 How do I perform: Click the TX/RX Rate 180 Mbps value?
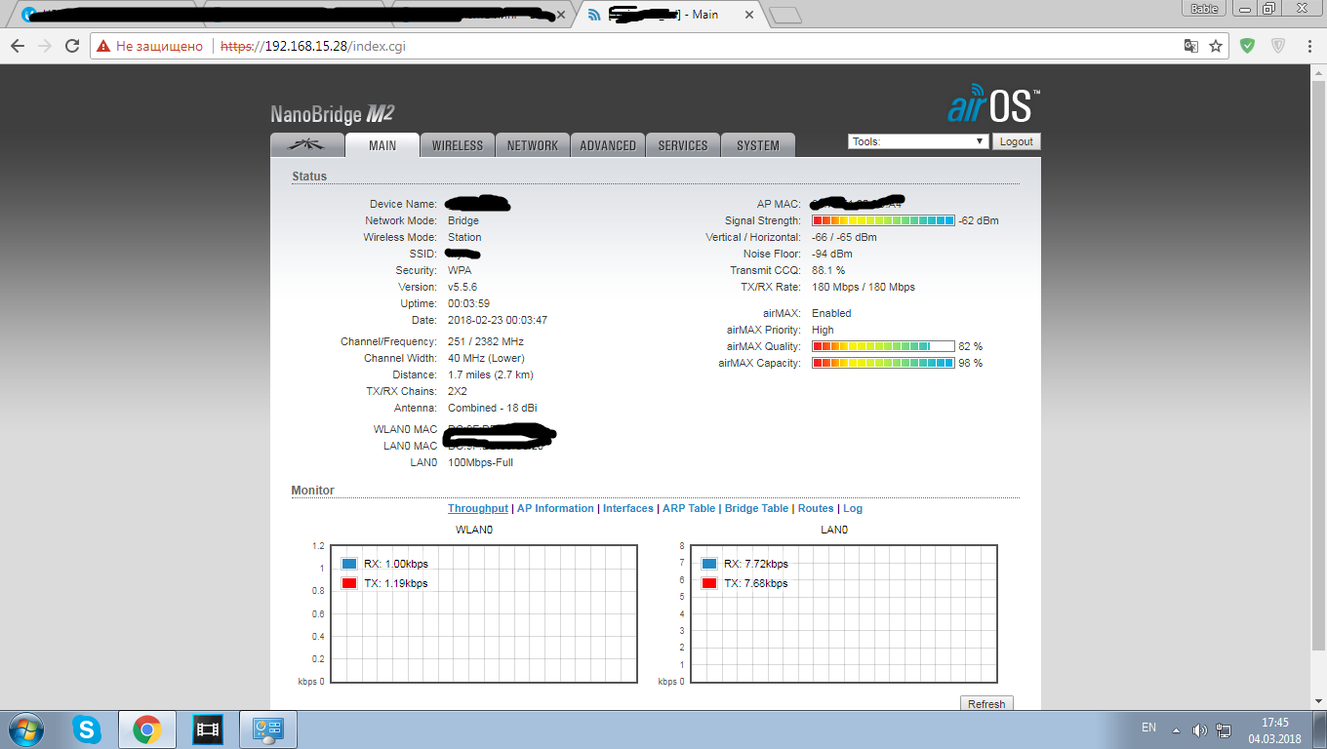point(864,287)
